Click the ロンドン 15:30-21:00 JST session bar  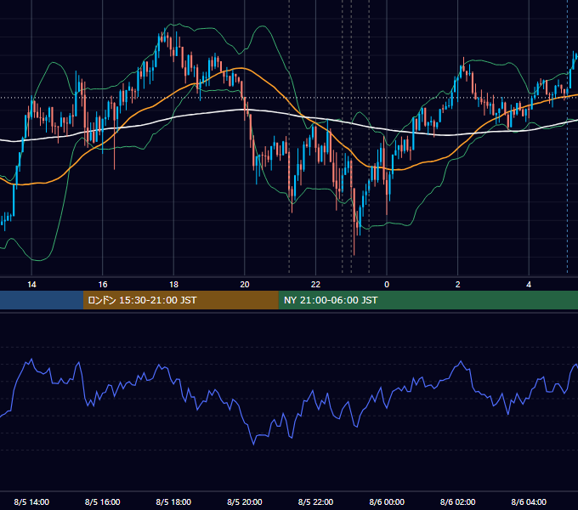[x=180, y=300]
